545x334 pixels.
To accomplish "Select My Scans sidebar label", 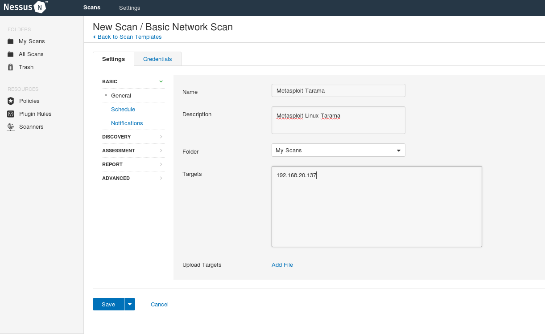I will (32, 41).
